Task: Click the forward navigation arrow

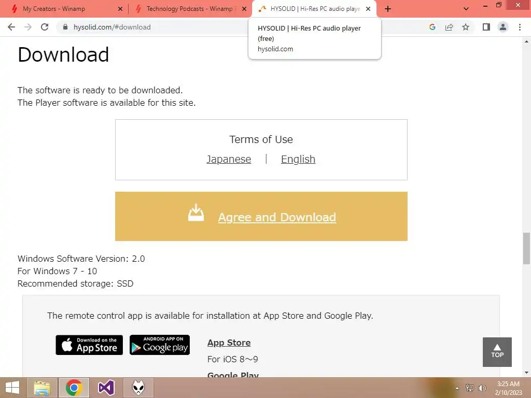Action: coord(28,27)
